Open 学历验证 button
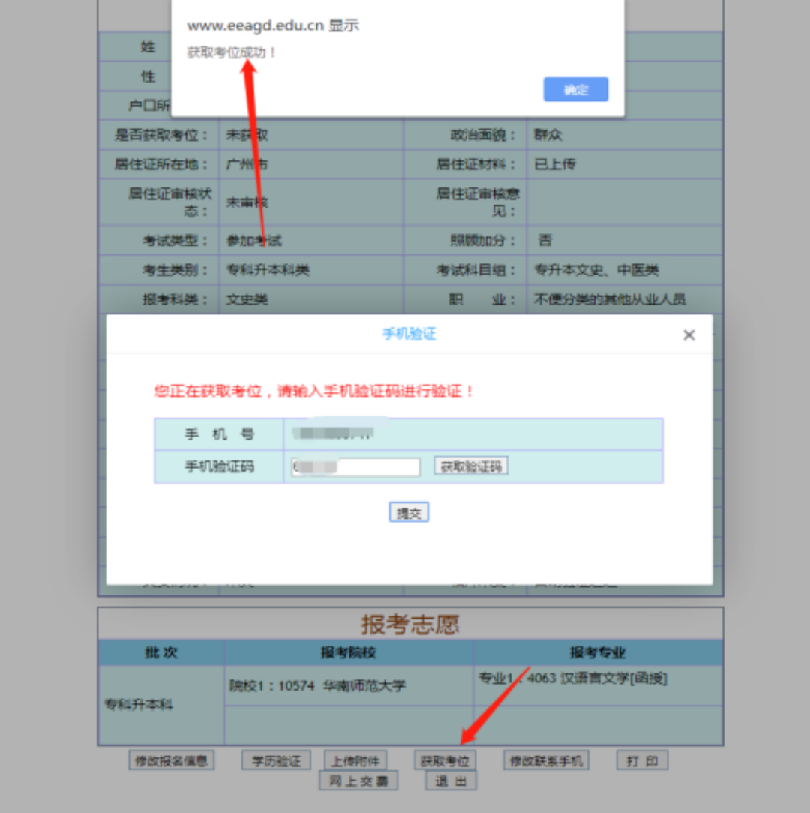The width and height of the screenshot is (810, 813). [276, 760]
